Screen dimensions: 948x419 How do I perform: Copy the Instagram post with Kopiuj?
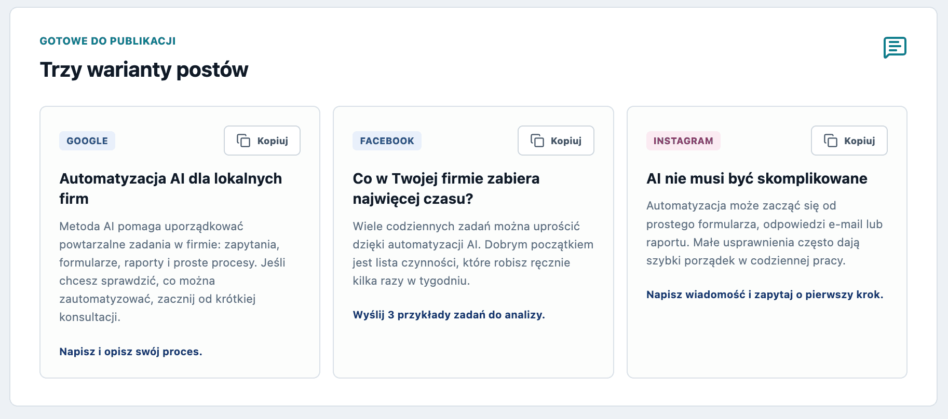point(849,141)
